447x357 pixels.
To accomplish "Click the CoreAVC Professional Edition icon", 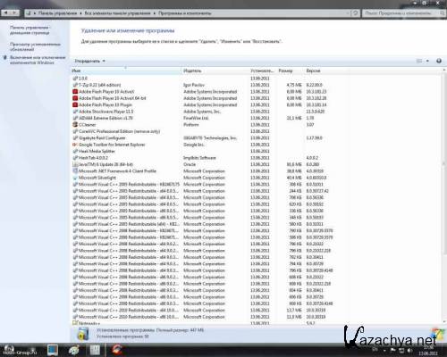I will (x=75, y=131).
